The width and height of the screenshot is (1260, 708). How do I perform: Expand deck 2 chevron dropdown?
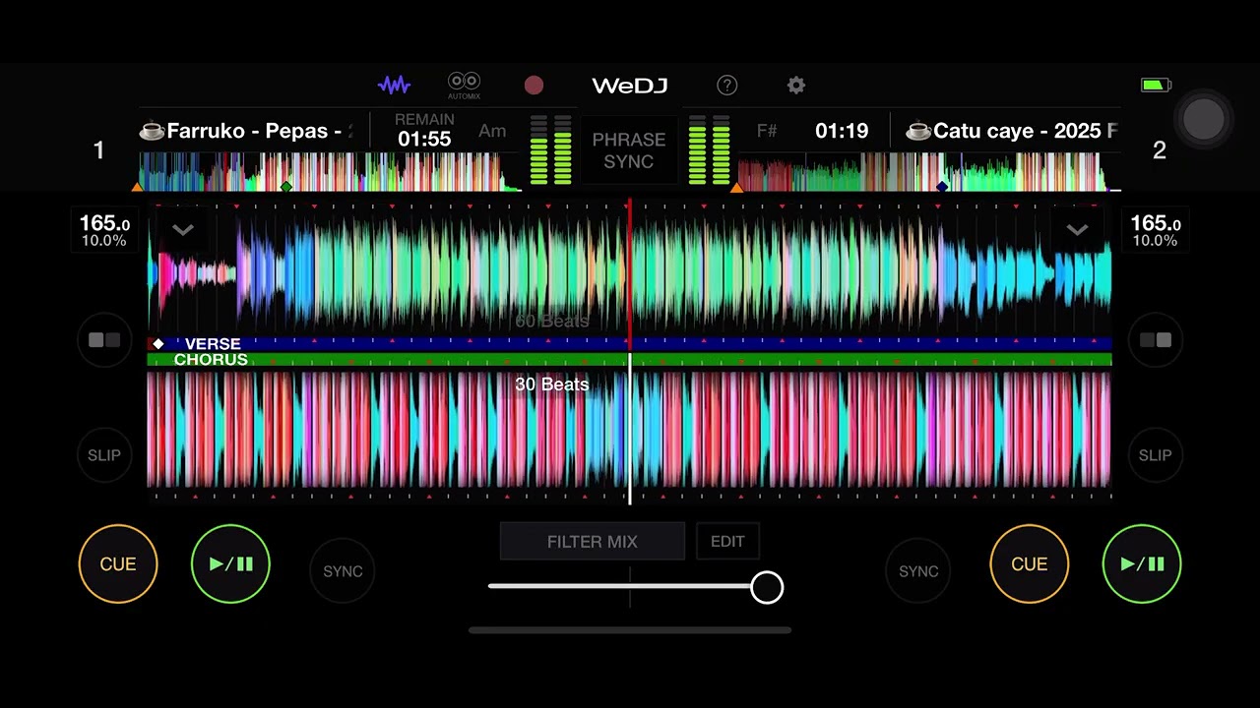[1077, 230]
